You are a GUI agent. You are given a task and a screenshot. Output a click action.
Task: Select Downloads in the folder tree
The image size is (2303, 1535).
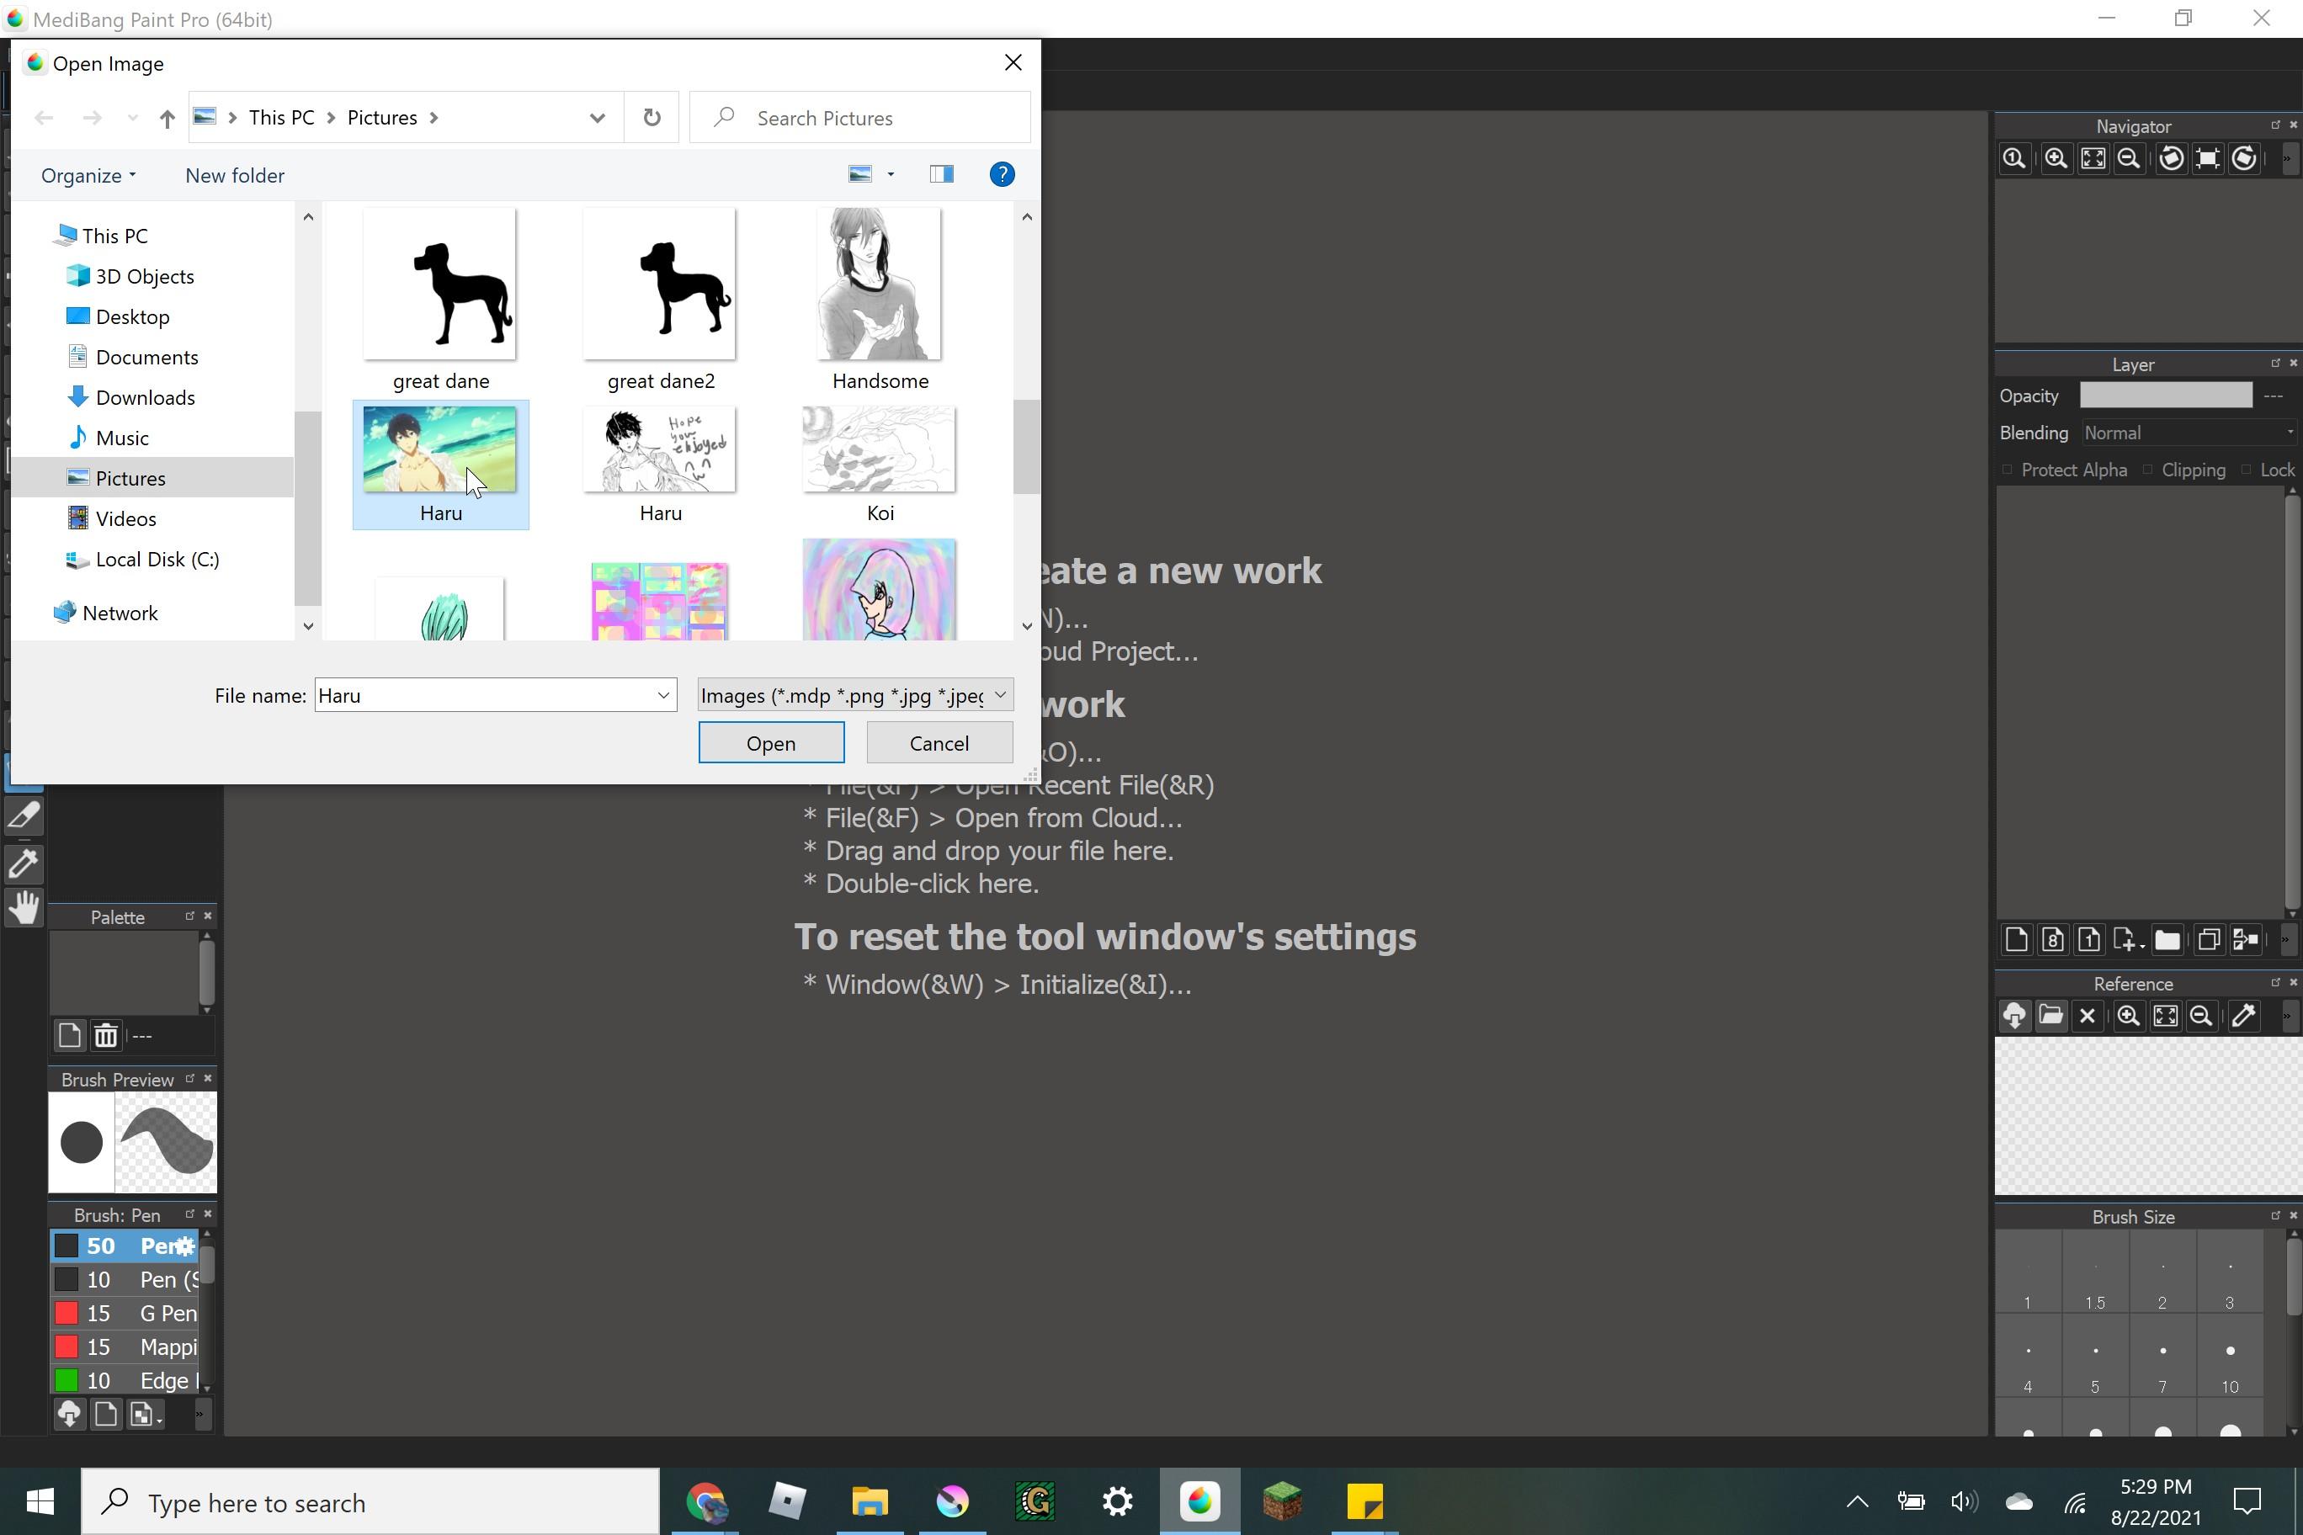[145, 397]
